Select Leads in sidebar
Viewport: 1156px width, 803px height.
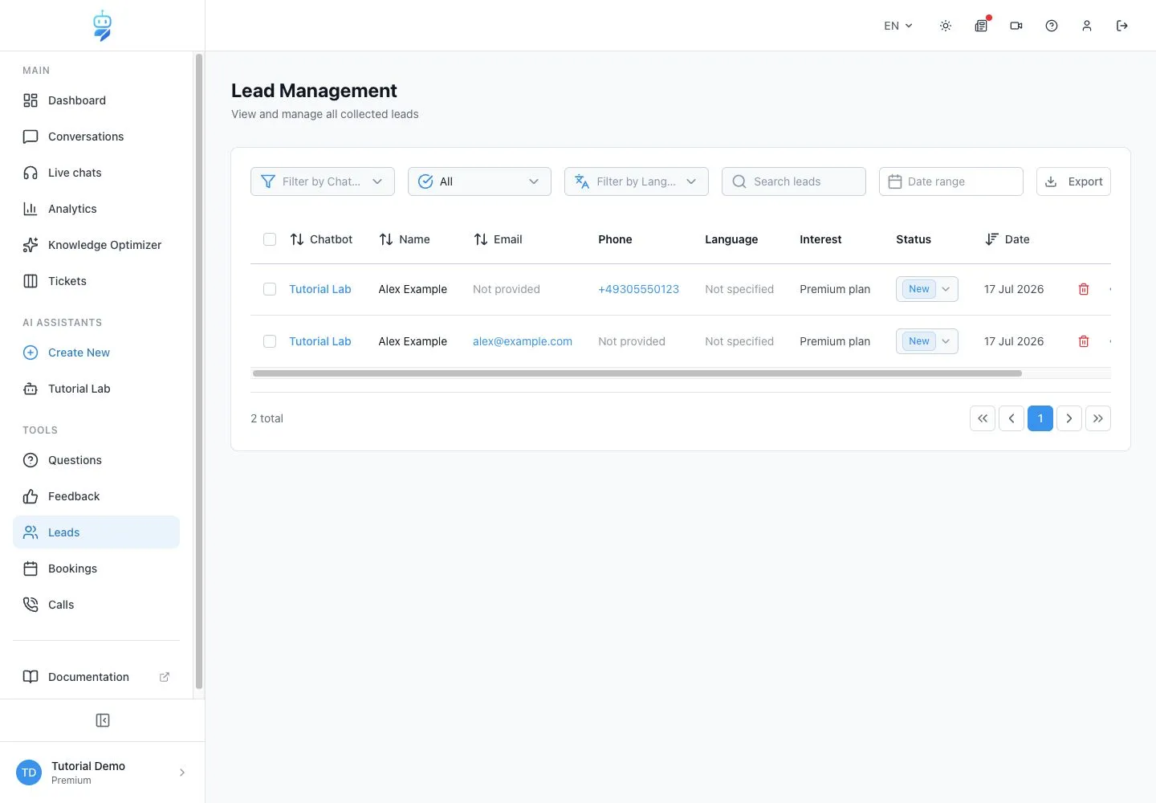[96, 532]
